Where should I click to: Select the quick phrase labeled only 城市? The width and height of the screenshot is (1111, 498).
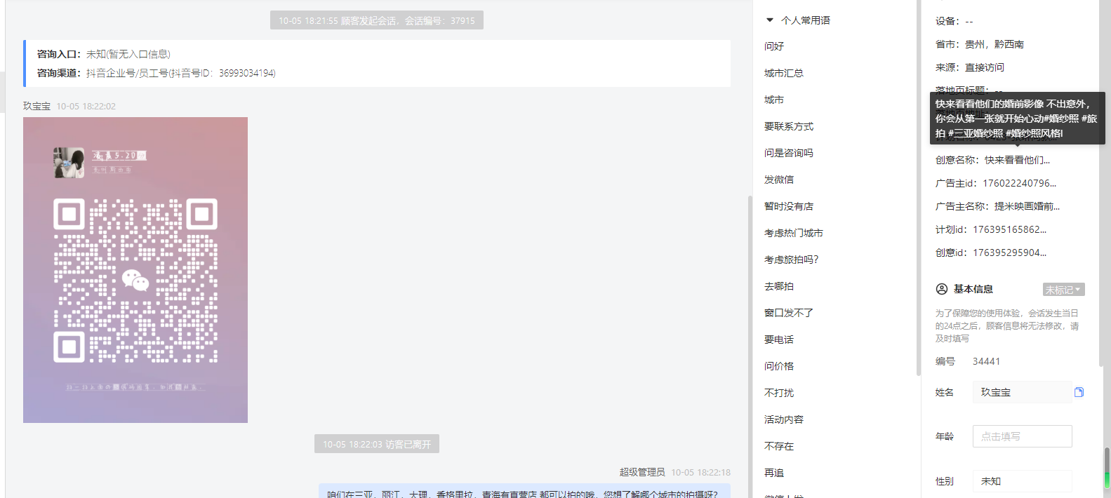click(774, 100)
